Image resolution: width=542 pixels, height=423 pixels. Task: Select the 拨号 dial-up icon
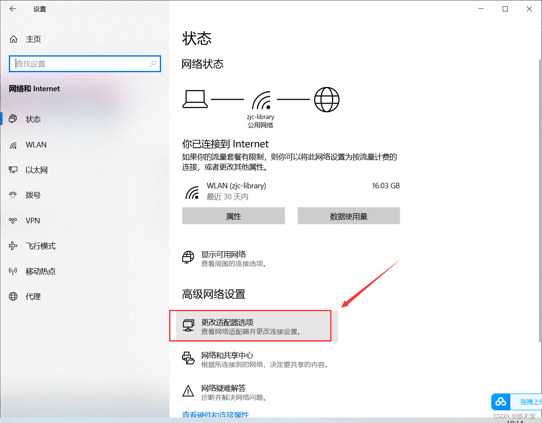pyautogui.click(x=13, y=195)
